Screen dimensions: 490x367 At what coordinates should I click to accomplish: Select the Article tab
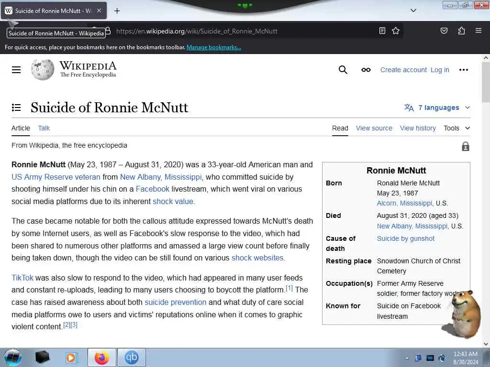21,128
